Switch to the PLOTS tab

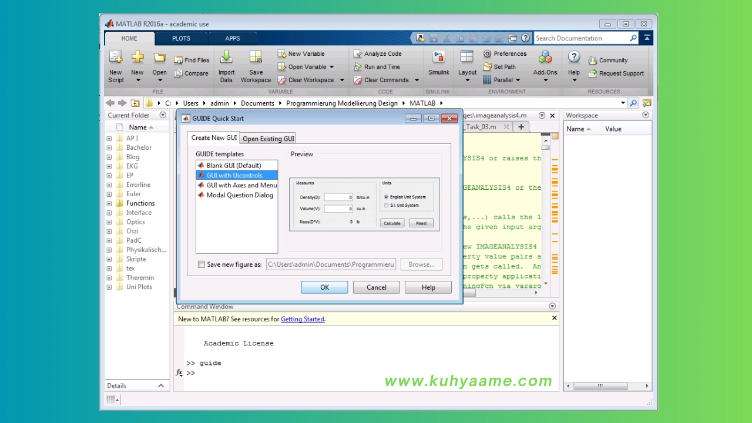tap(181, 38)
